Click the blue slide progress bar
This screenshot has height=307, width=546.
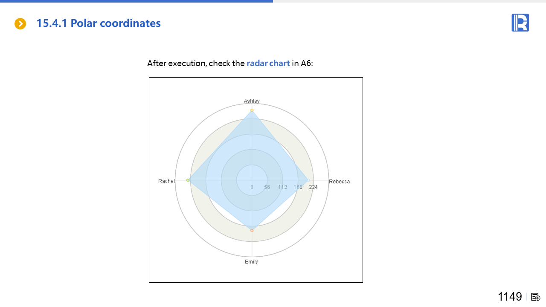[136, 1]
